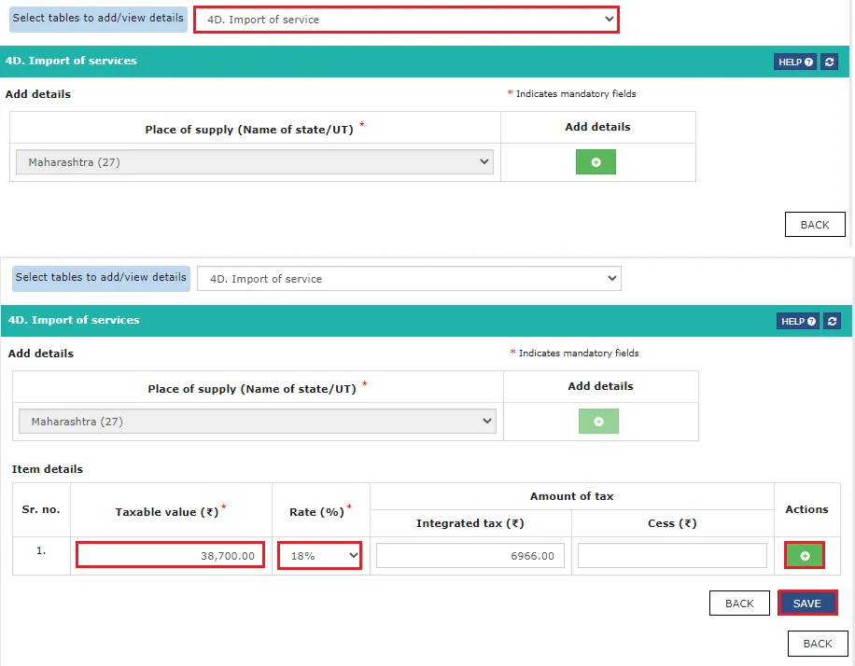Click the upper 'Select tables to add/view details' label
This screenshot has width=855, height=666.
[x=98, y=19]
